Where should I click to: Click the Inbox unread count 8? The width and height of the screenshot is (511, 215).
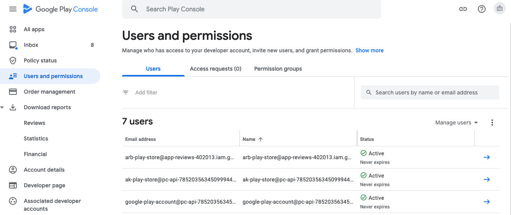click(x=92, y=45)
